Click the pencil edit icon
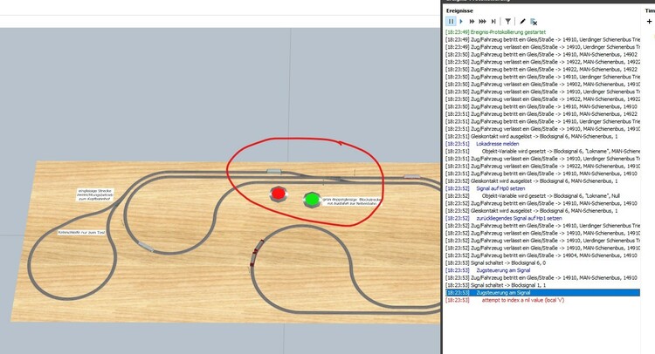This screenshot has width=655, height=354. click(522, 21)
